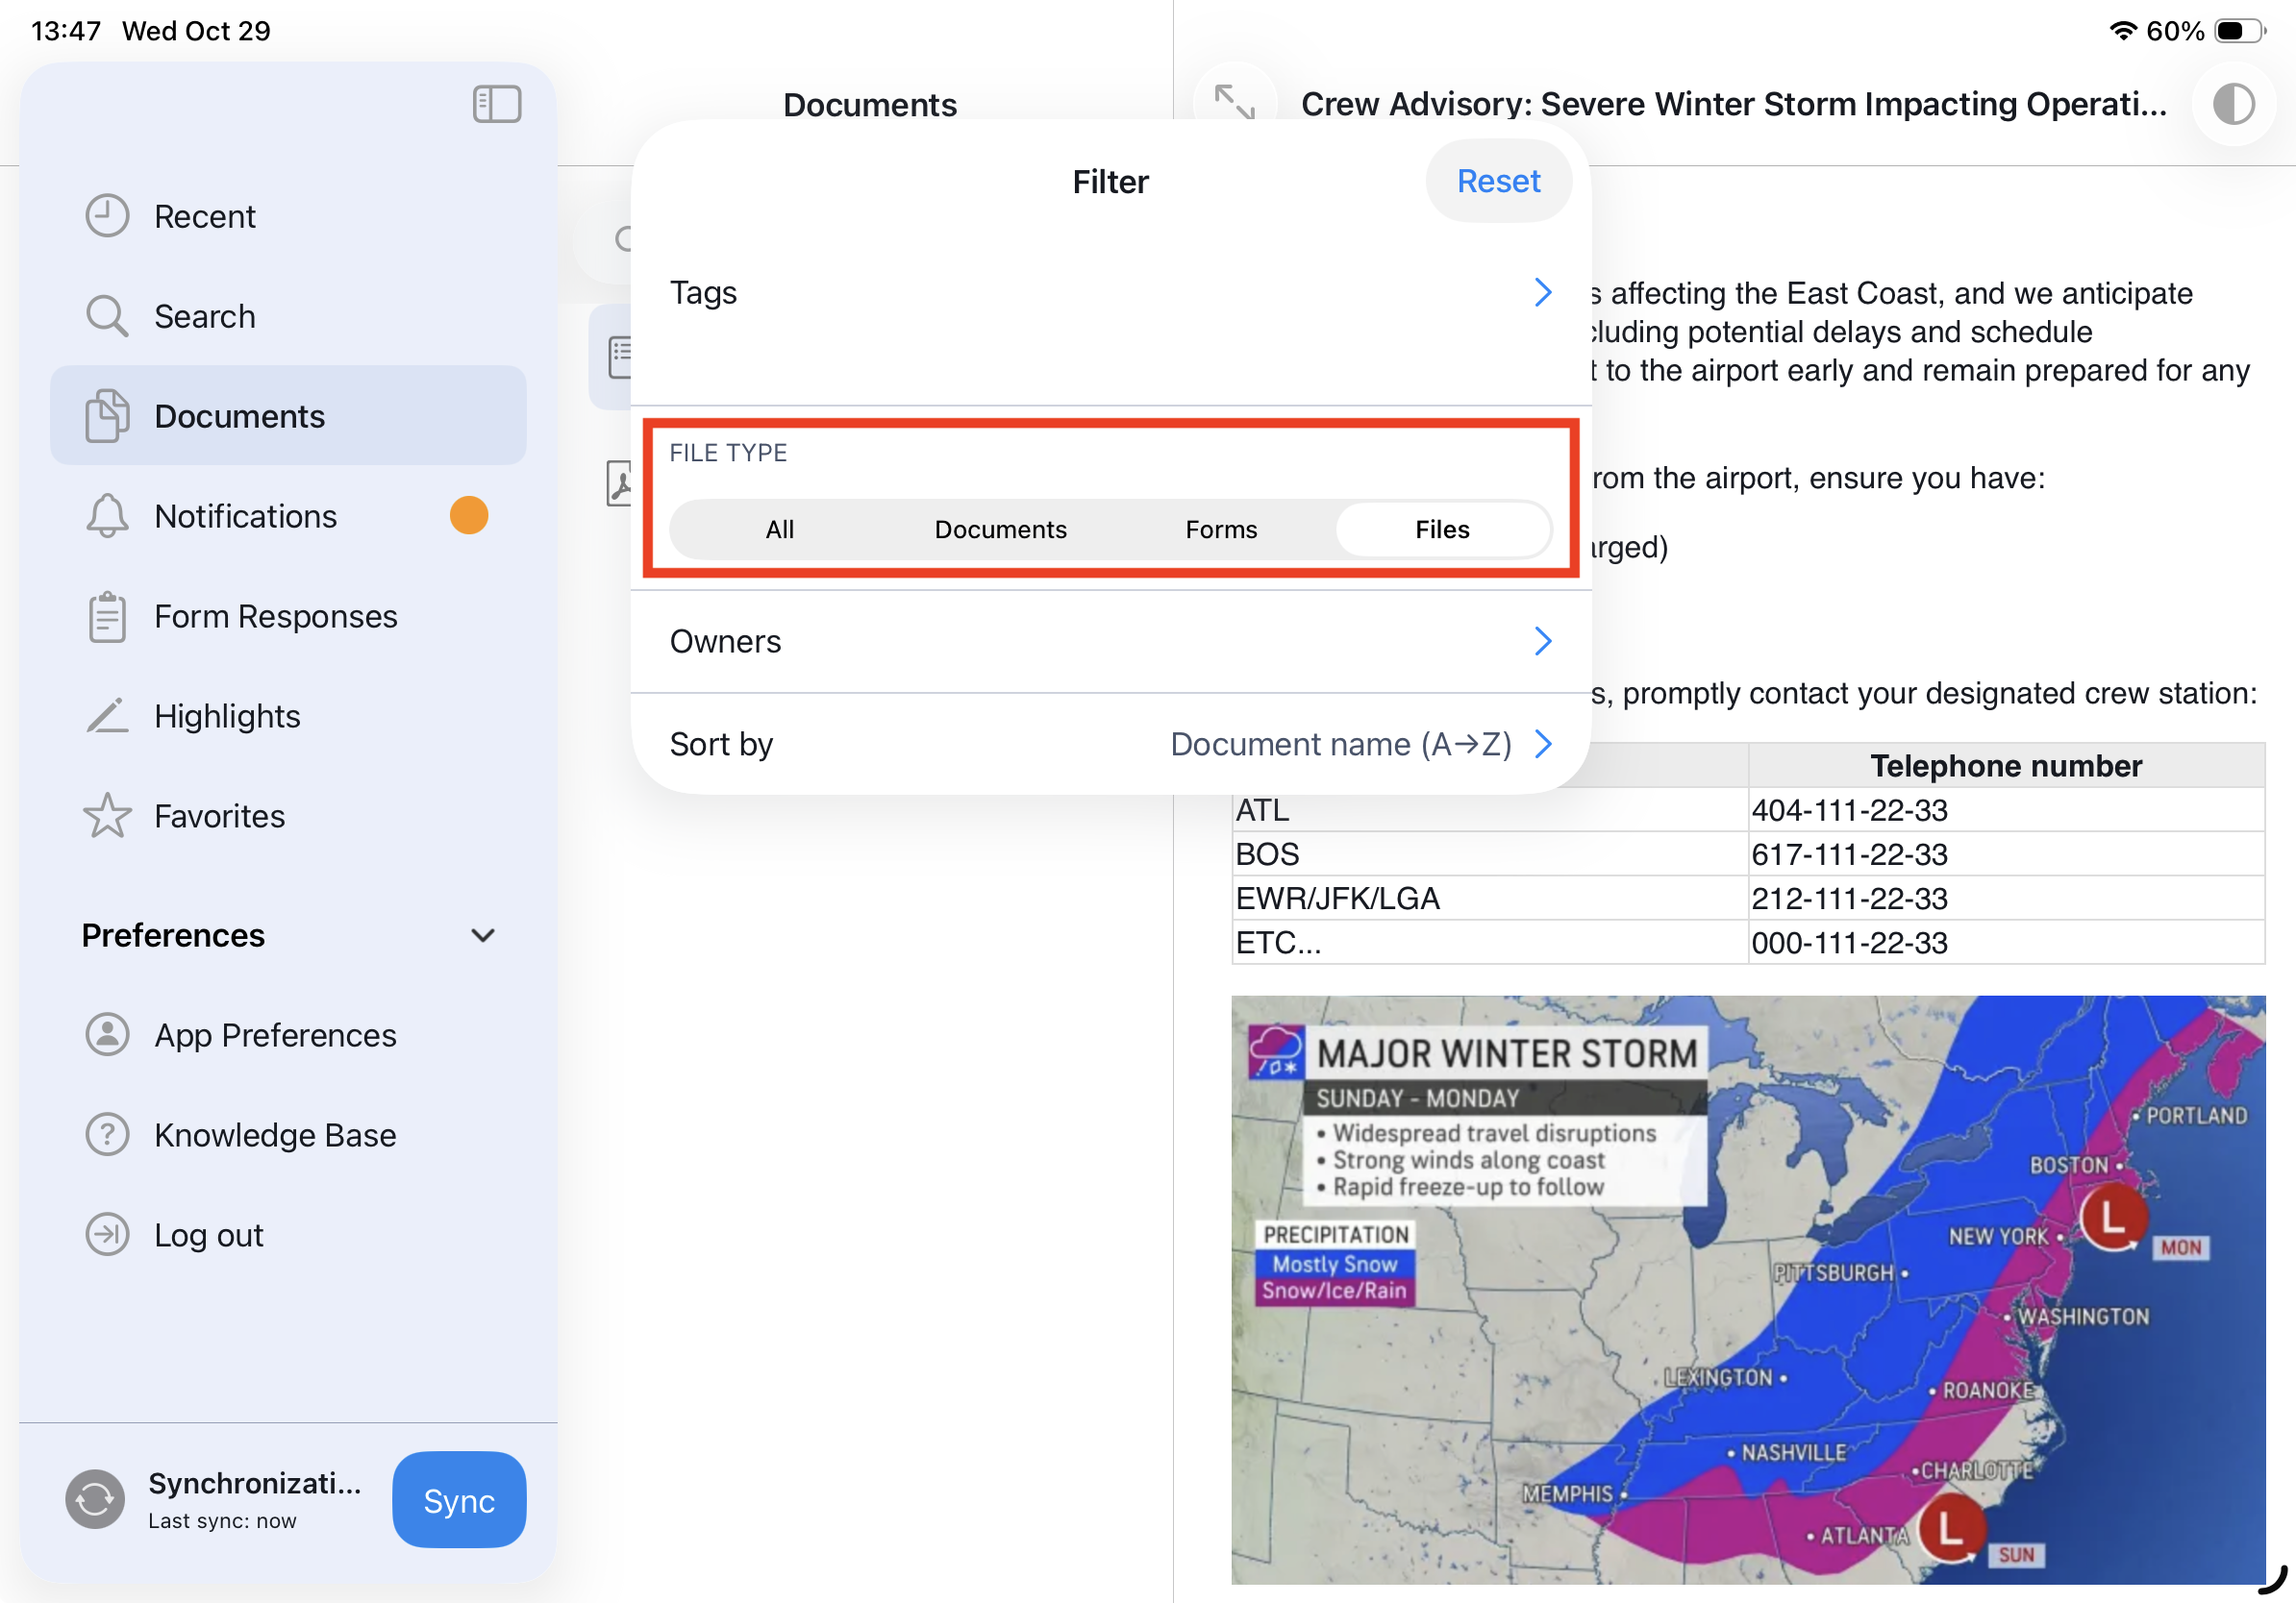Select Forms file type segment
The image size is (2296, 1603).
coord(1220,529)
